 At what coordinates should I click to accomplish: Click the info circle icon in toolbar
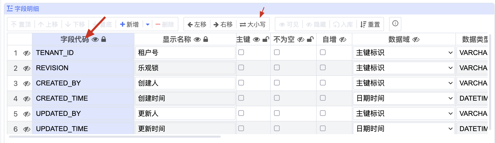click(x=395, y=24)
